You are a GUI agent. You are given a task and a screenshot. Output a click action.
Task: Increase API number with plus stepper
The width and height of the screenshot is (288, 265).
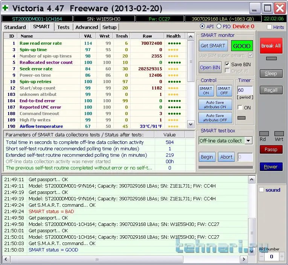pyautogui.click(x=282, y=256)
